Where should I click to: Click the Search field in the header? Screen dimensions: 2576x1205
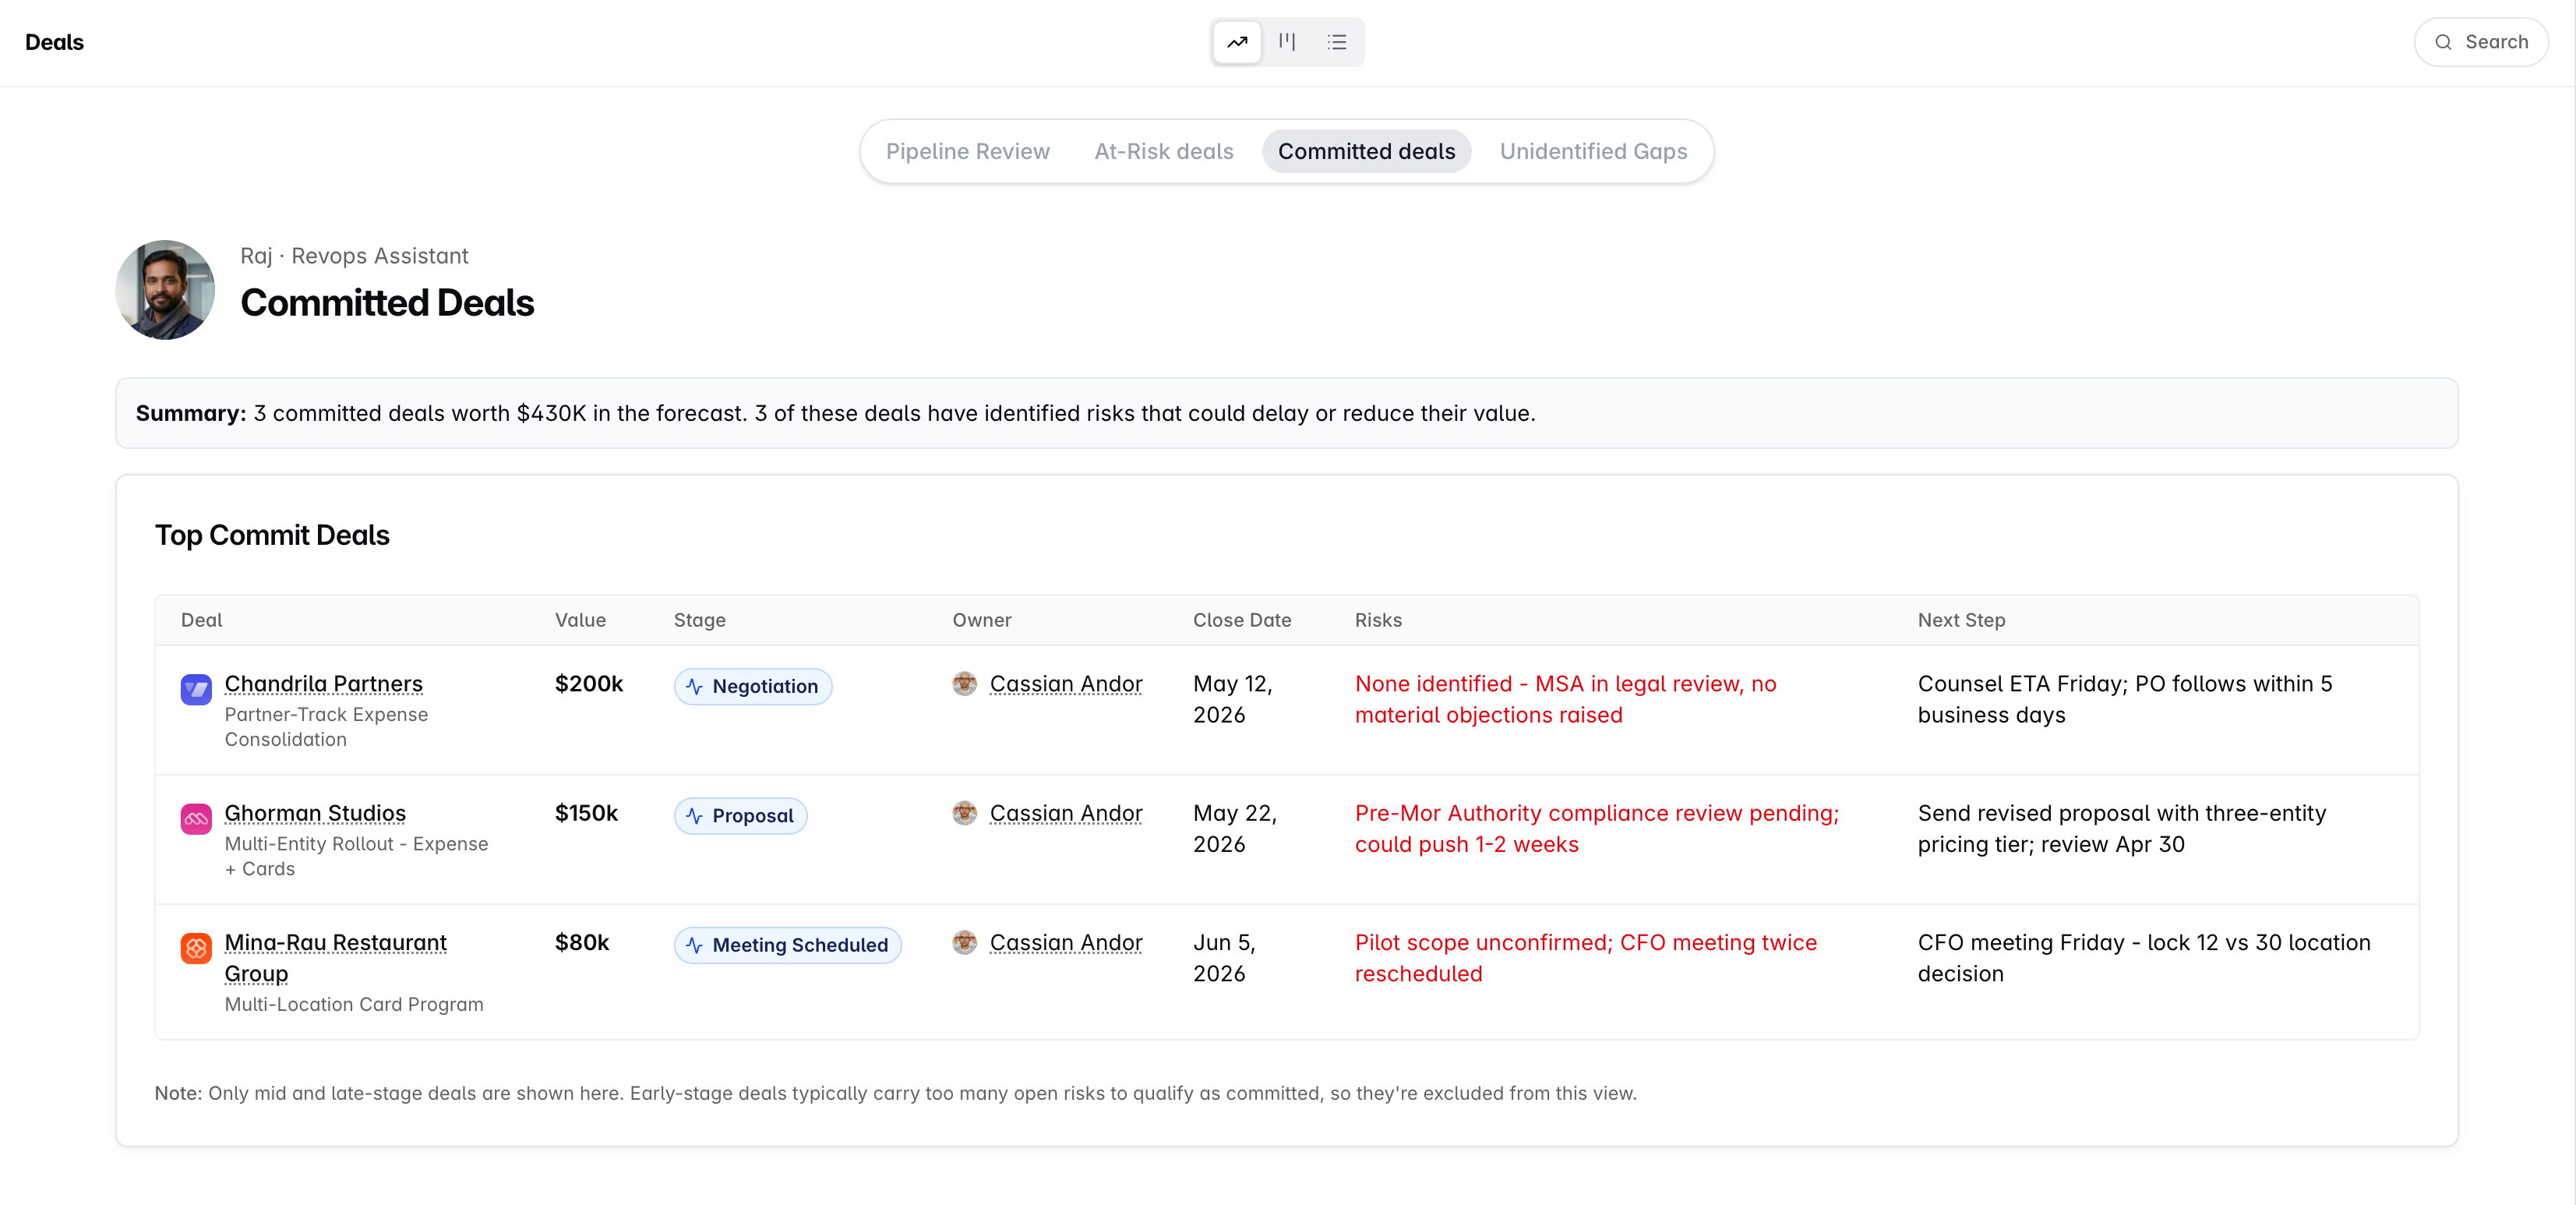tap(2481, 42)
